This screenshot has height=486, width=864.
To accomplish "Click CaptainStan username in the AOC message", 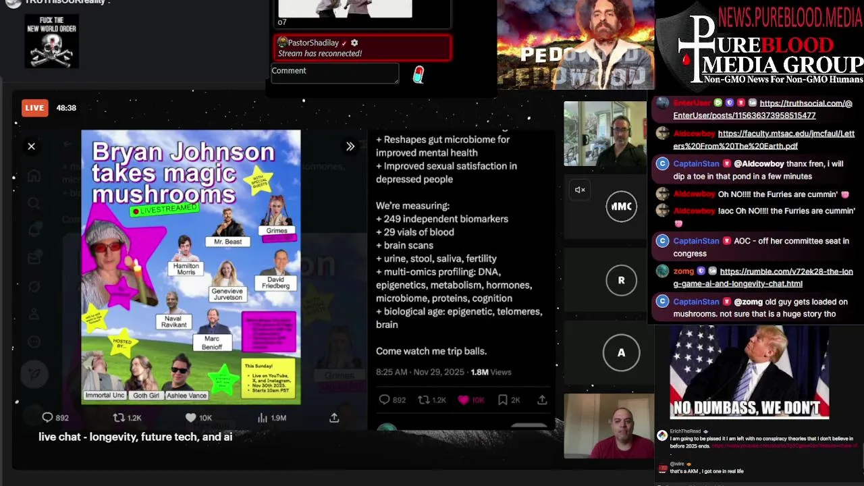I will (x=696, y=241).
